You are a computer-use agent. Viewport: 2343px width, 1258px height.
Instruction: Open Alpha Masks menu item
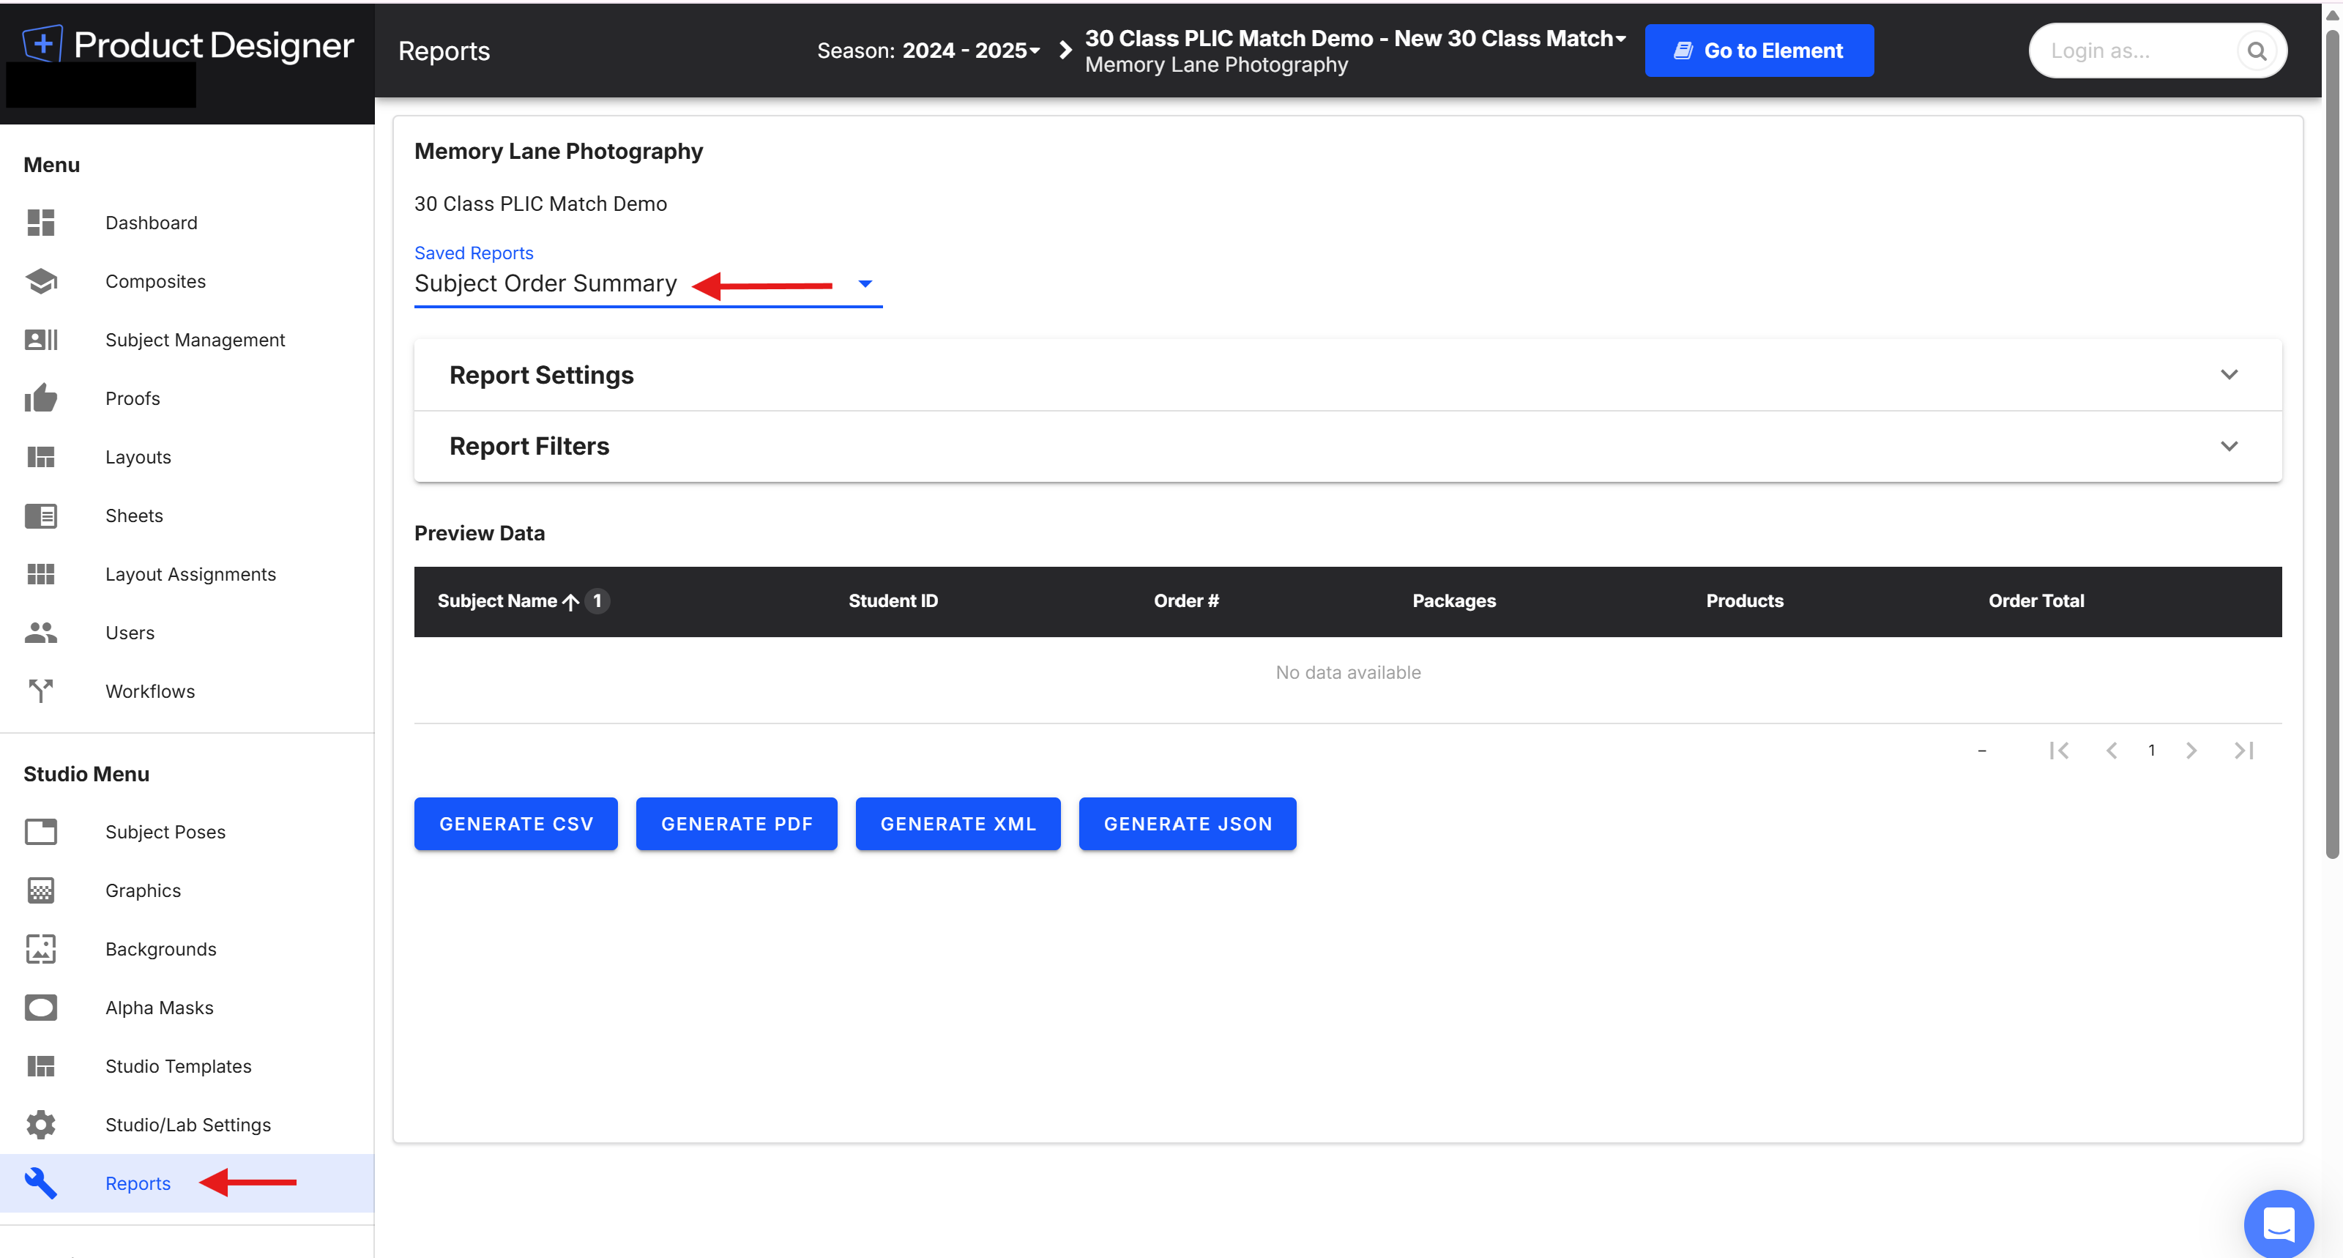pyautogui.click(x=187, y=1007)
